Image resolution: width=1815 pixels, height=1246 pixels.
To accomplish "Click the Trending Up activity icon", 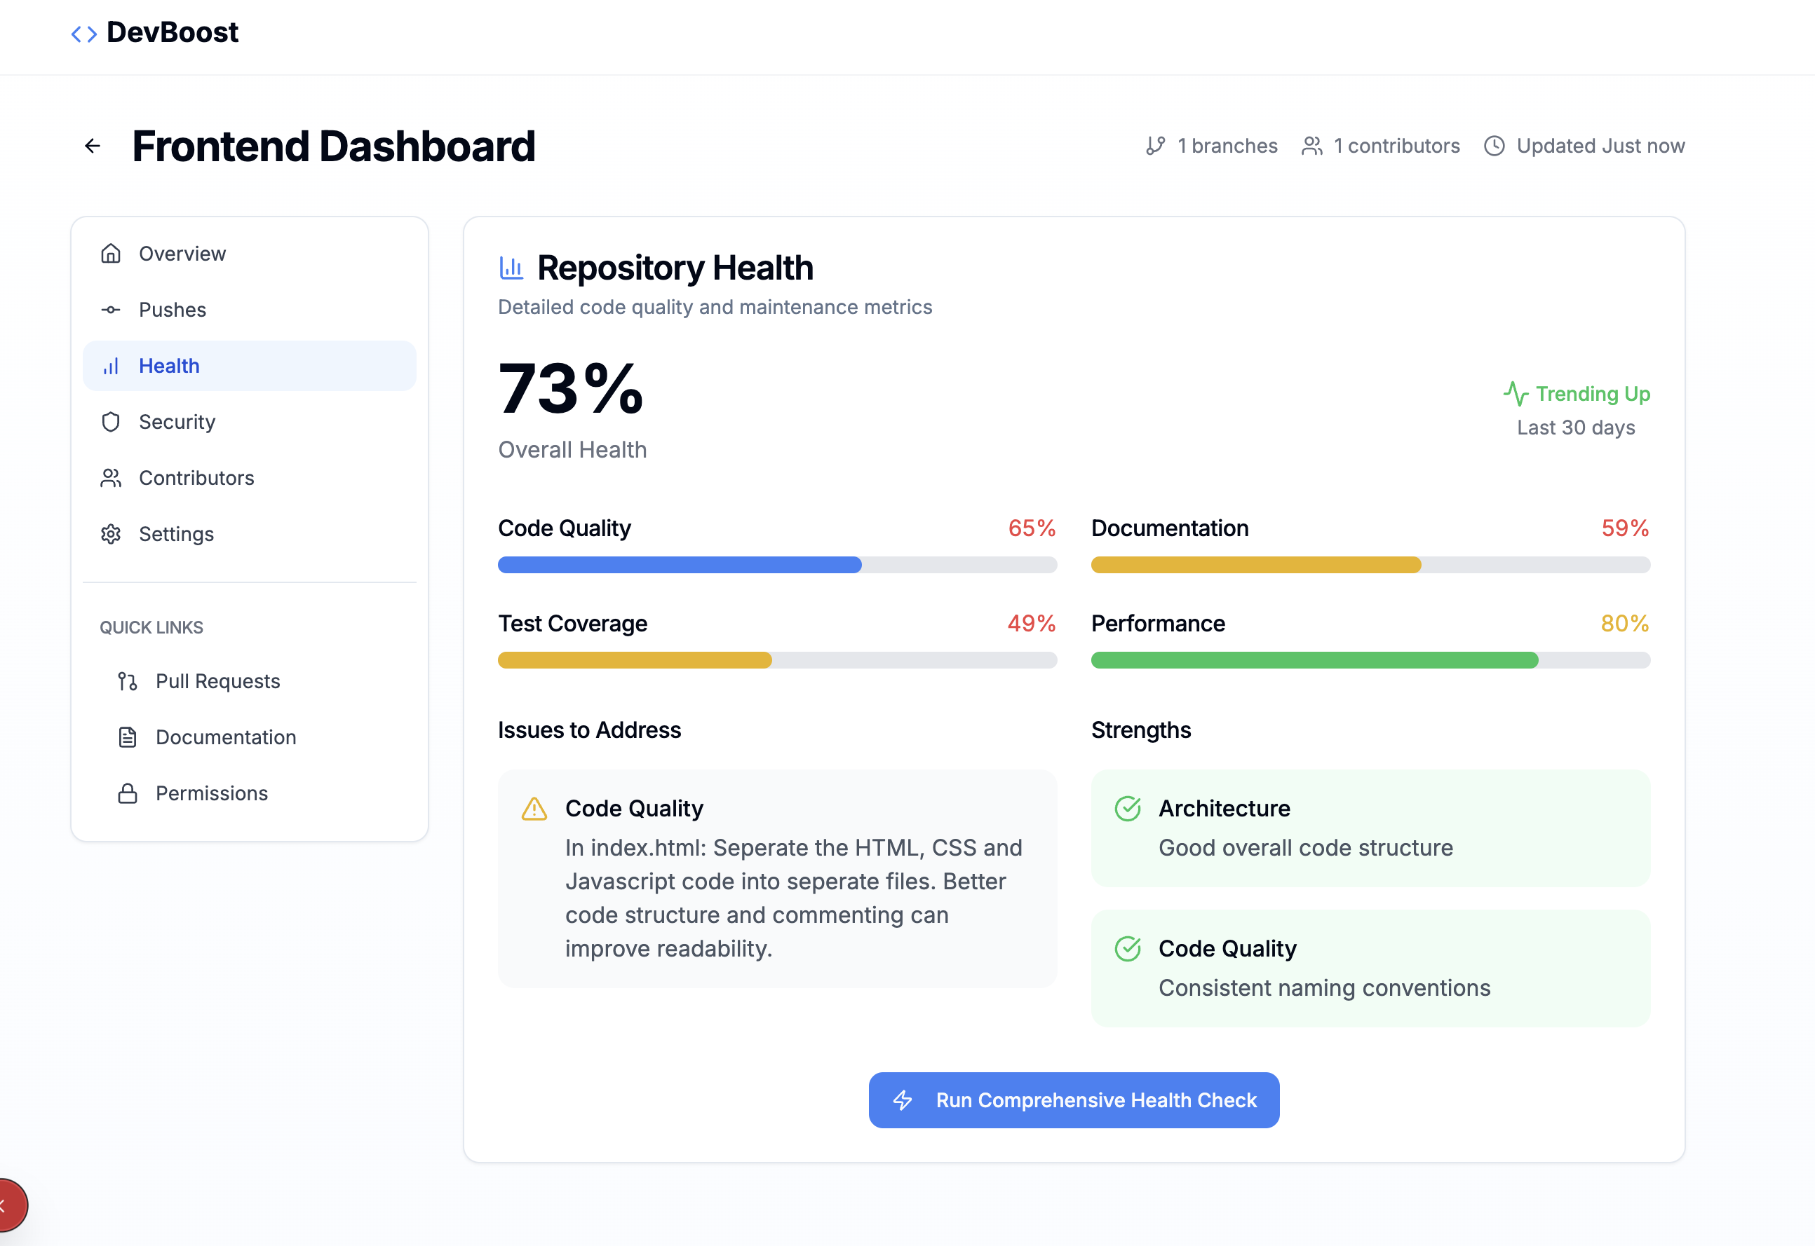I will [x=1515, y=393].
